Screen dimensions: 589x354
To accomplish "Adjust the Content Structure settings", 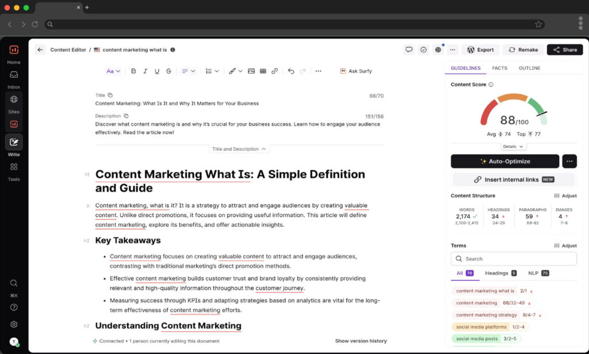I will pos(565,196).
